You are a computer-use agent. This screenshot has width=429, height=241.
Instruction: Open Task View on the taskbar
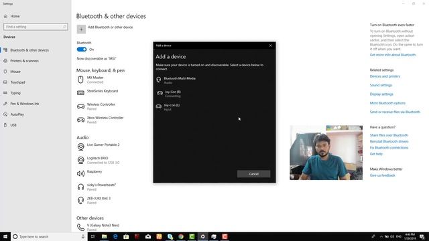point(93,236)
